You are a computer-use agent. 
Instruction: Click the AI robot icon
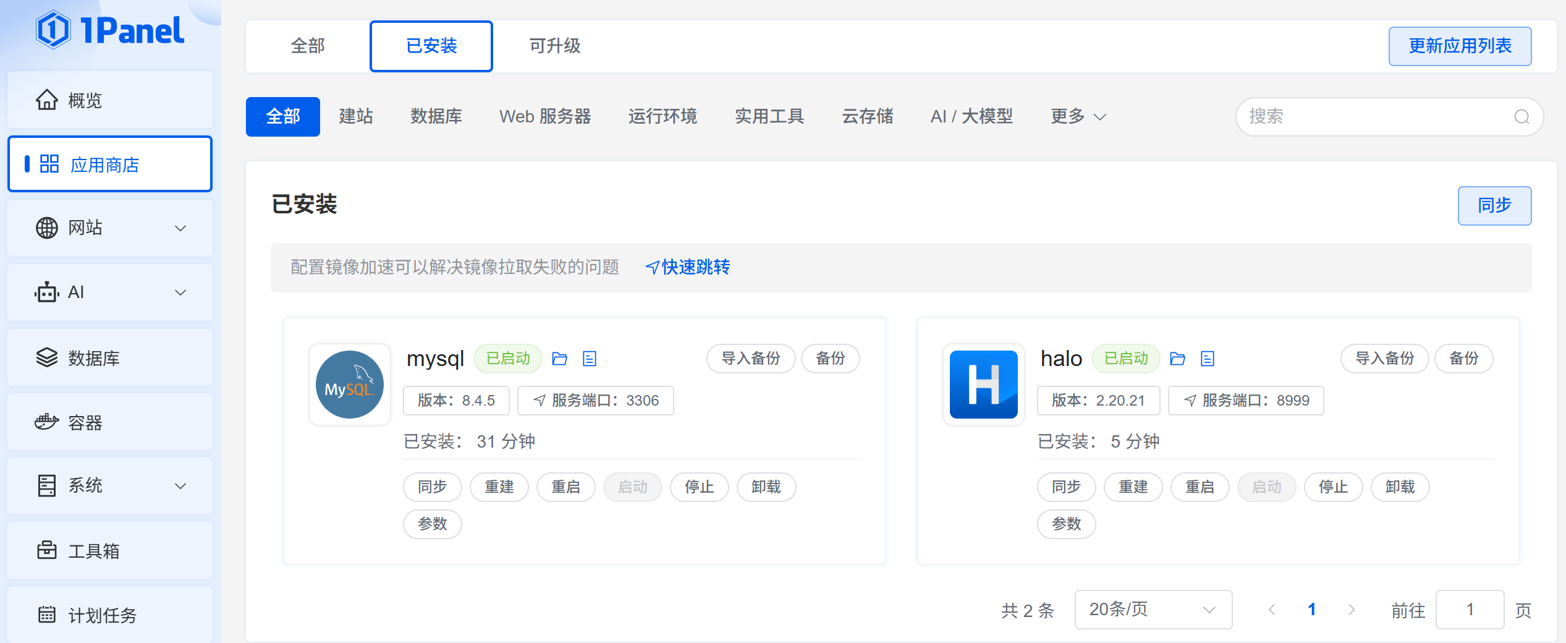point(47,292)
